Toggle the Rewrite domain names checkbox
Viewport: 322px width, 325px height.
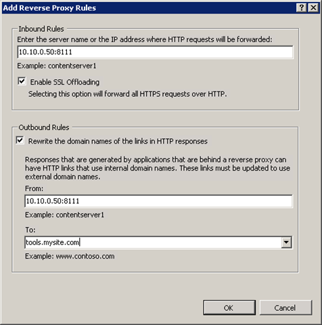click(20, 140)
